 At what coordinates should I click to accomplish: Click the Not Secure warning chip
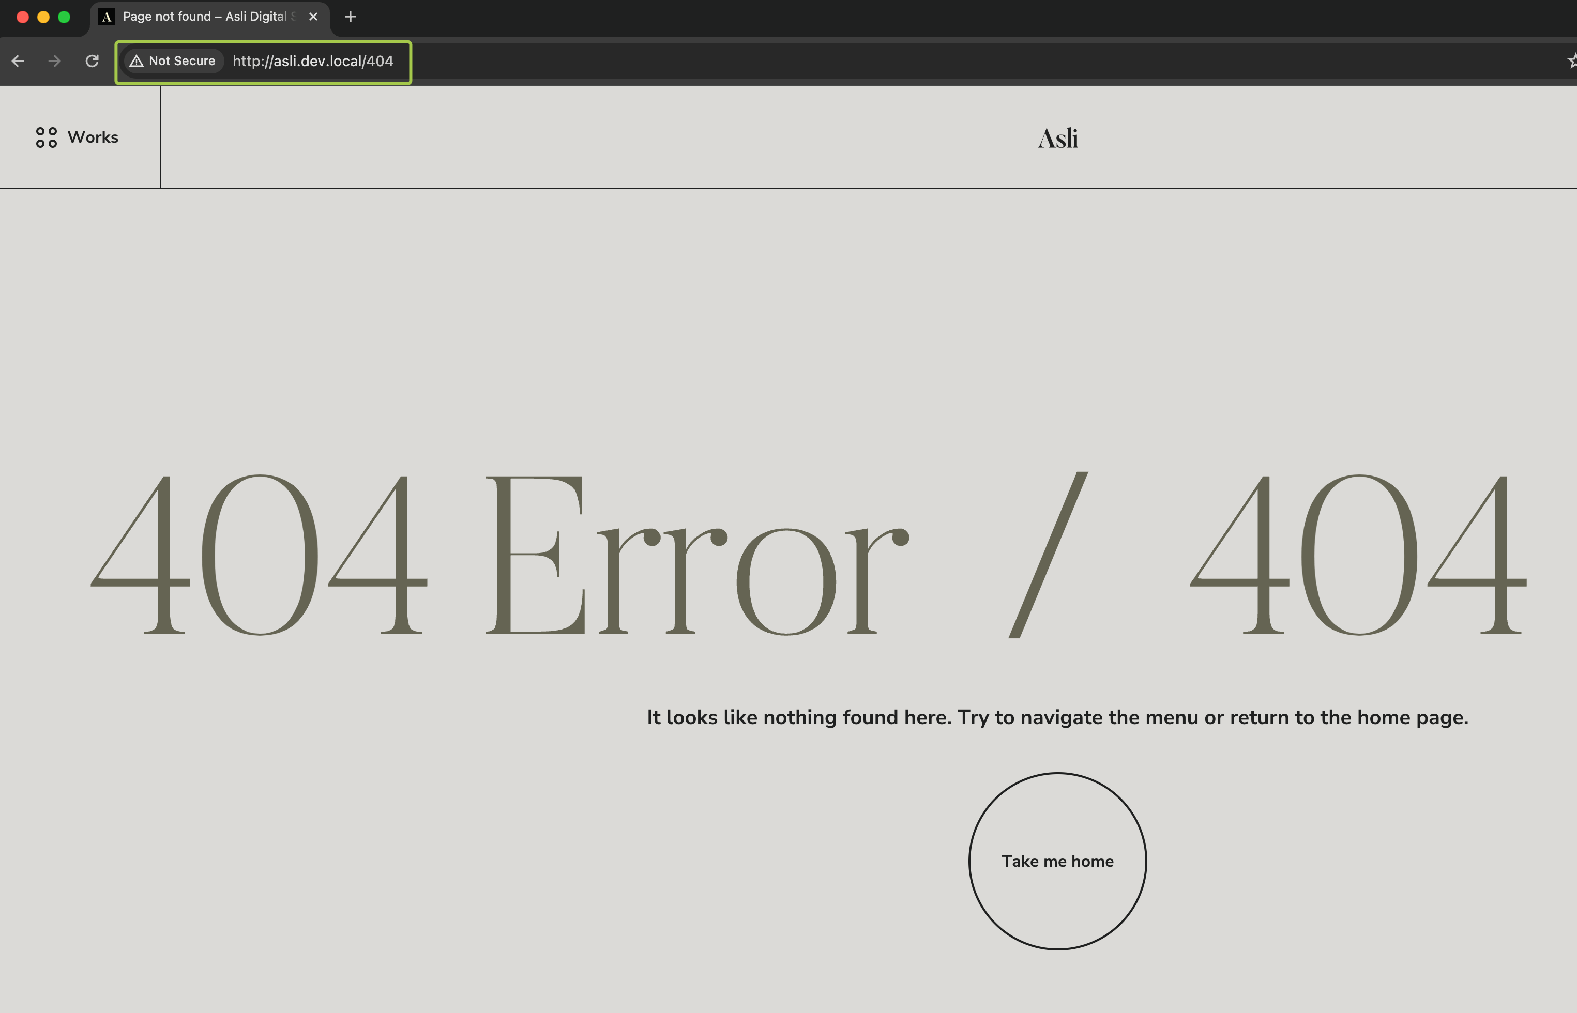coord(173,61)
